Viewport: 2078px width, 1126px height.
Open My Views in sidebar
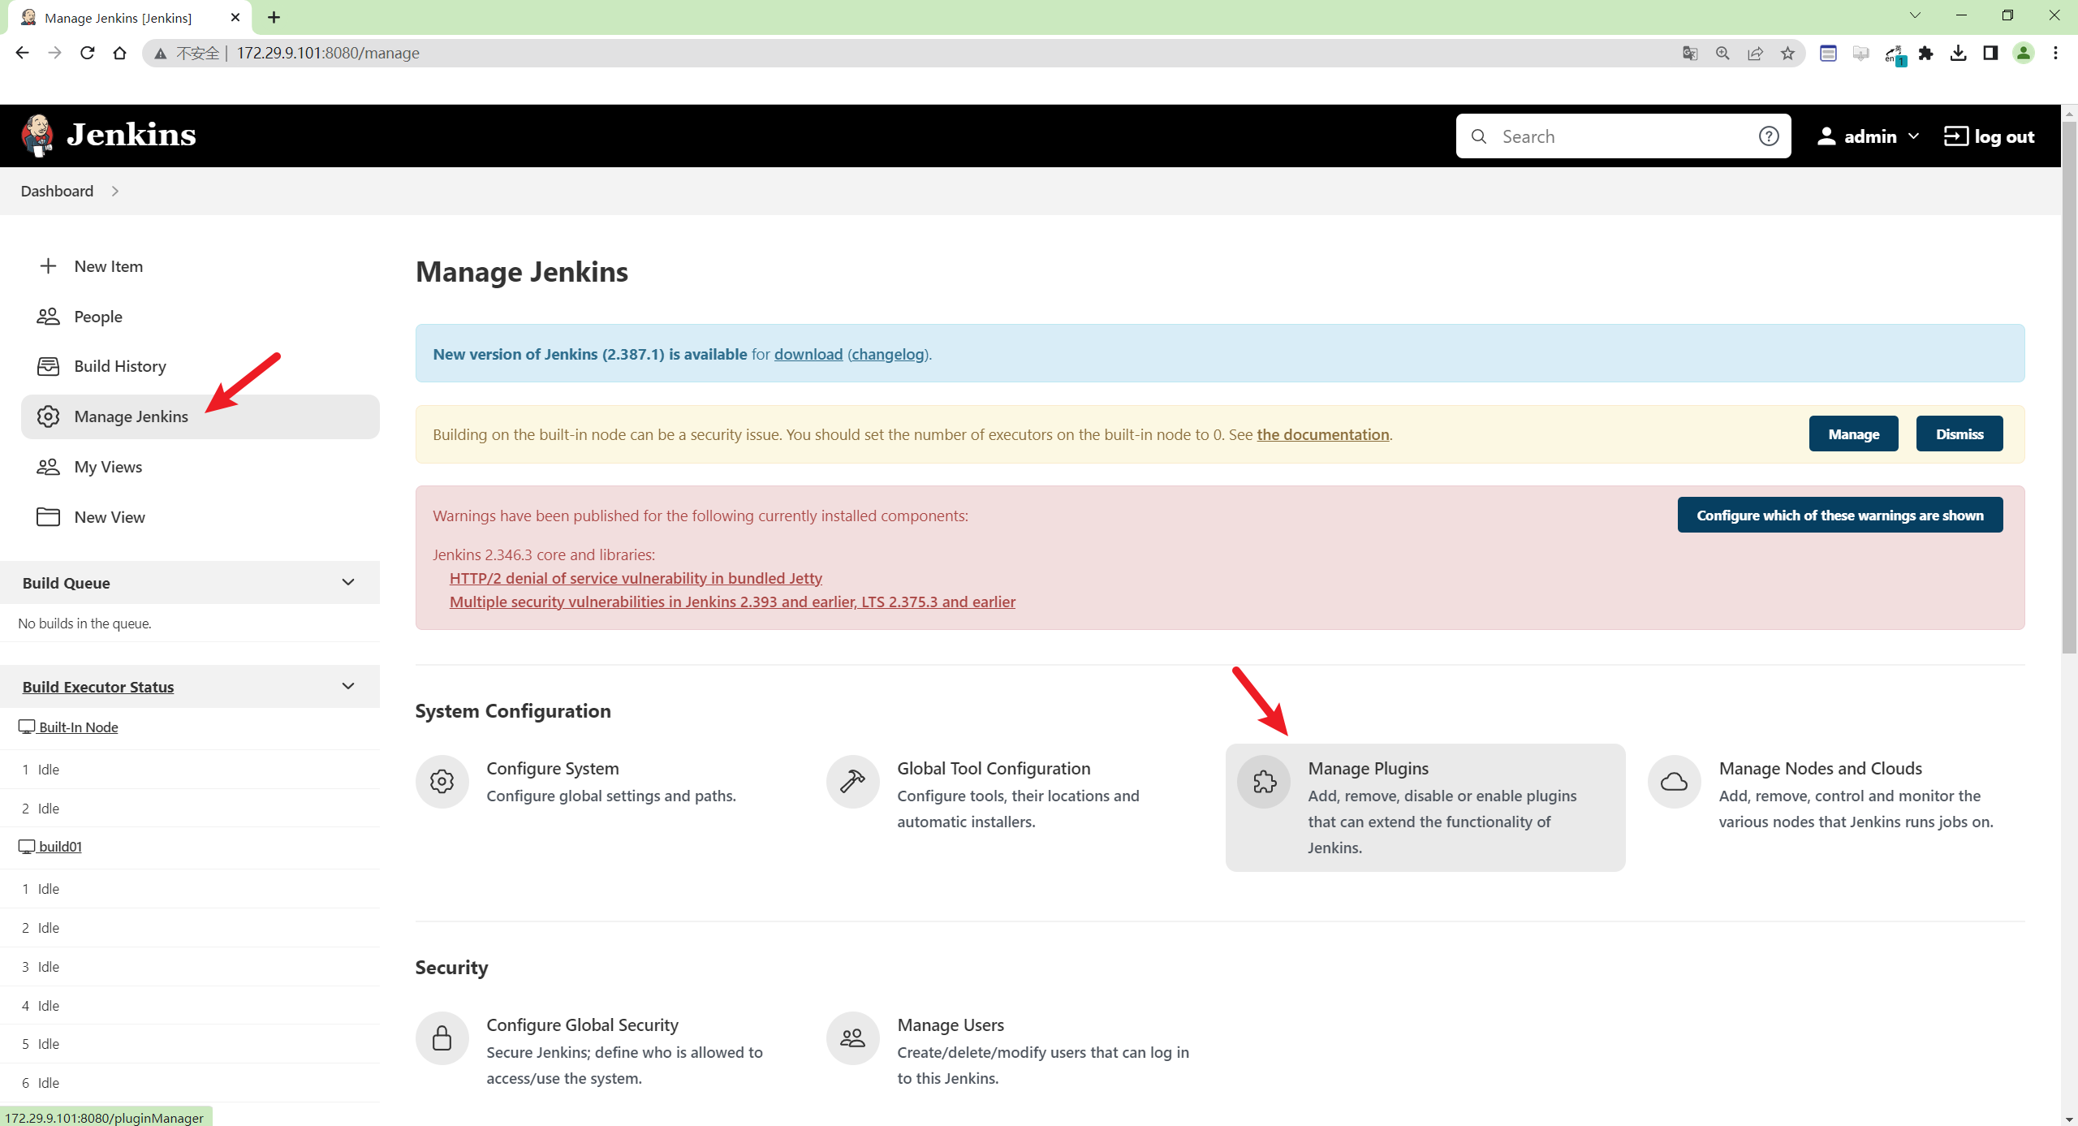coord(200,467)
